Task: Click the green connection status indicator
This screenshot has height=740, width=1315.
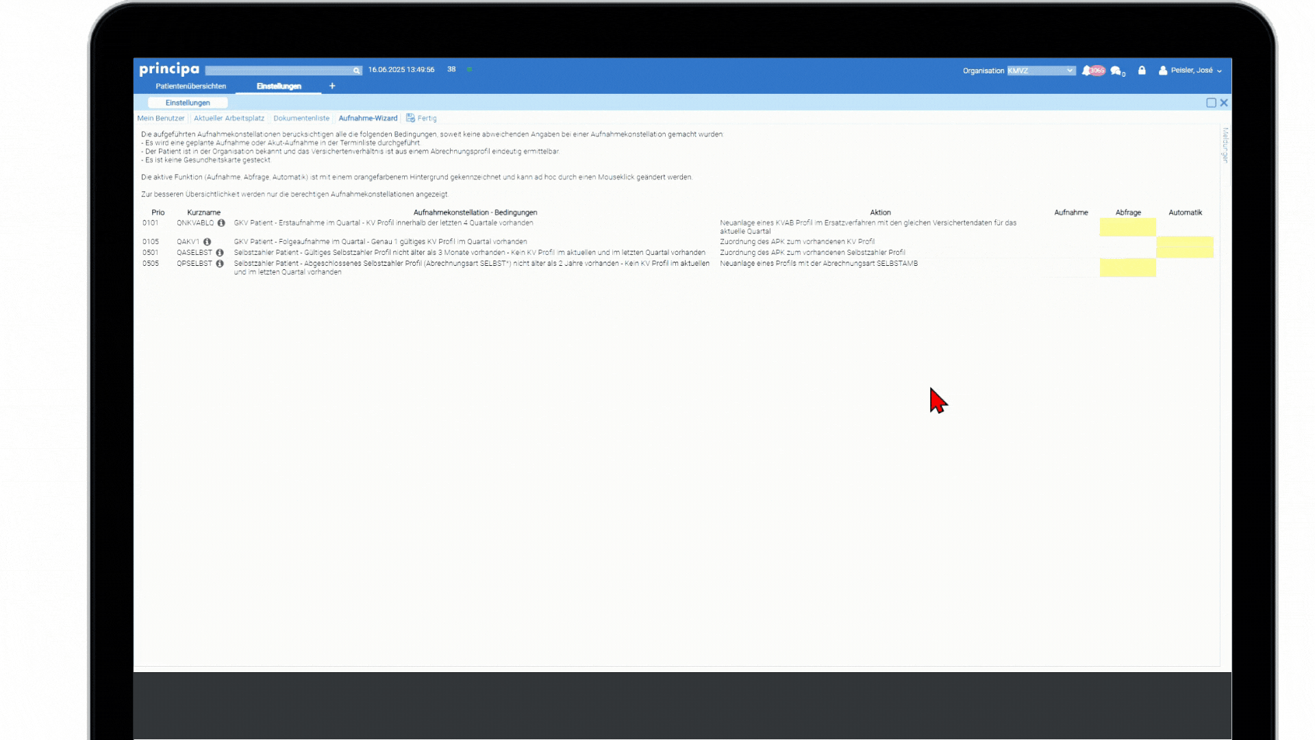Action: [x=469, y=70]
